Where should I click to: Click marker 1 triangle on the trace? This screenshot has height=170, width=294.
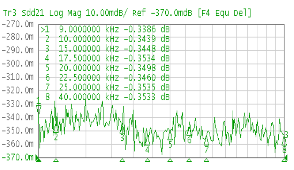coord(39,110)
